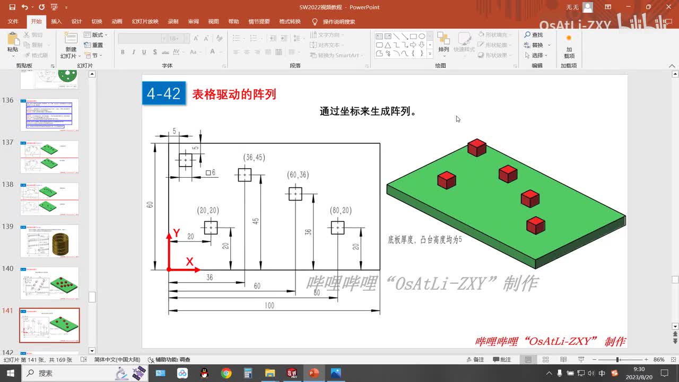Image resolution: width=679 pixels, height=382 pixels.
Task: Customize the quick access toolbar dropdown
Action: pyautogui.click(x=66, y=7)
